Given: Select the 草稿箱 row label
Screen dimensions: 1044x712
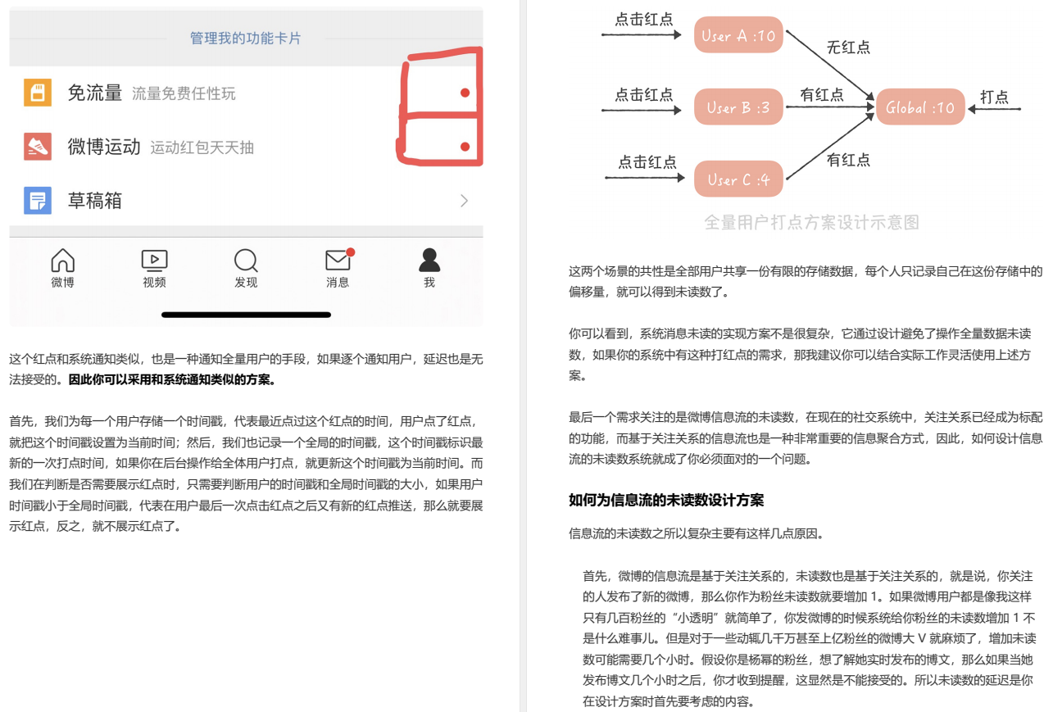Looking at the screenshot, I should [95, 201].
